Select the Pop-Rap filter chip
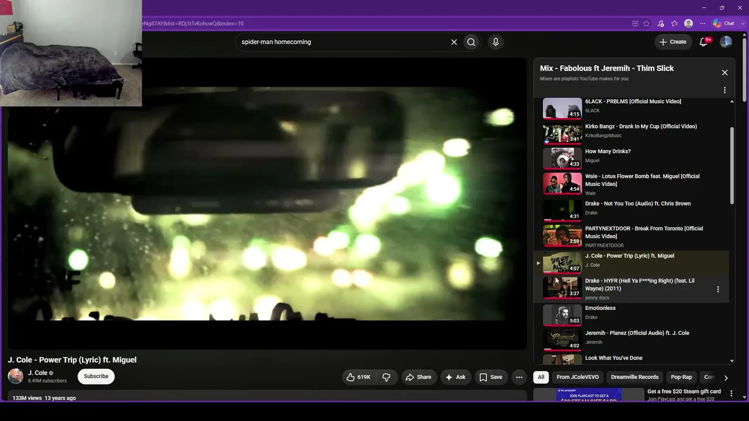This screenshot has width=749, height=421. point(681,377)
